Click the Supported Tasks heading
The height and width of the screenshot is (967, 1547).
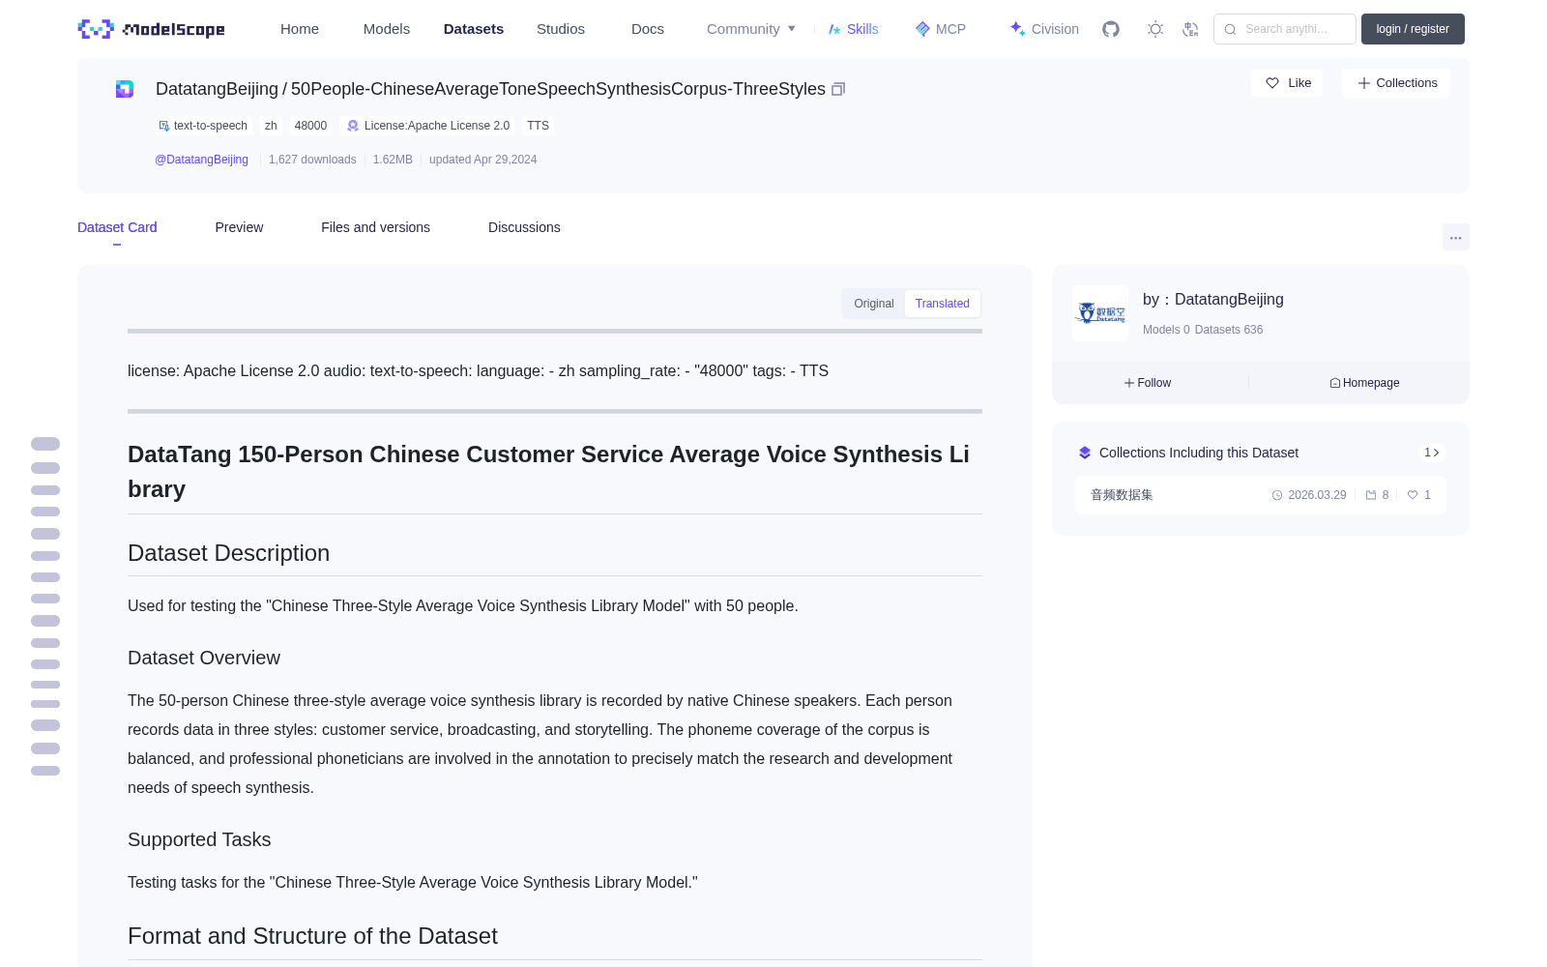coord(199,839)
